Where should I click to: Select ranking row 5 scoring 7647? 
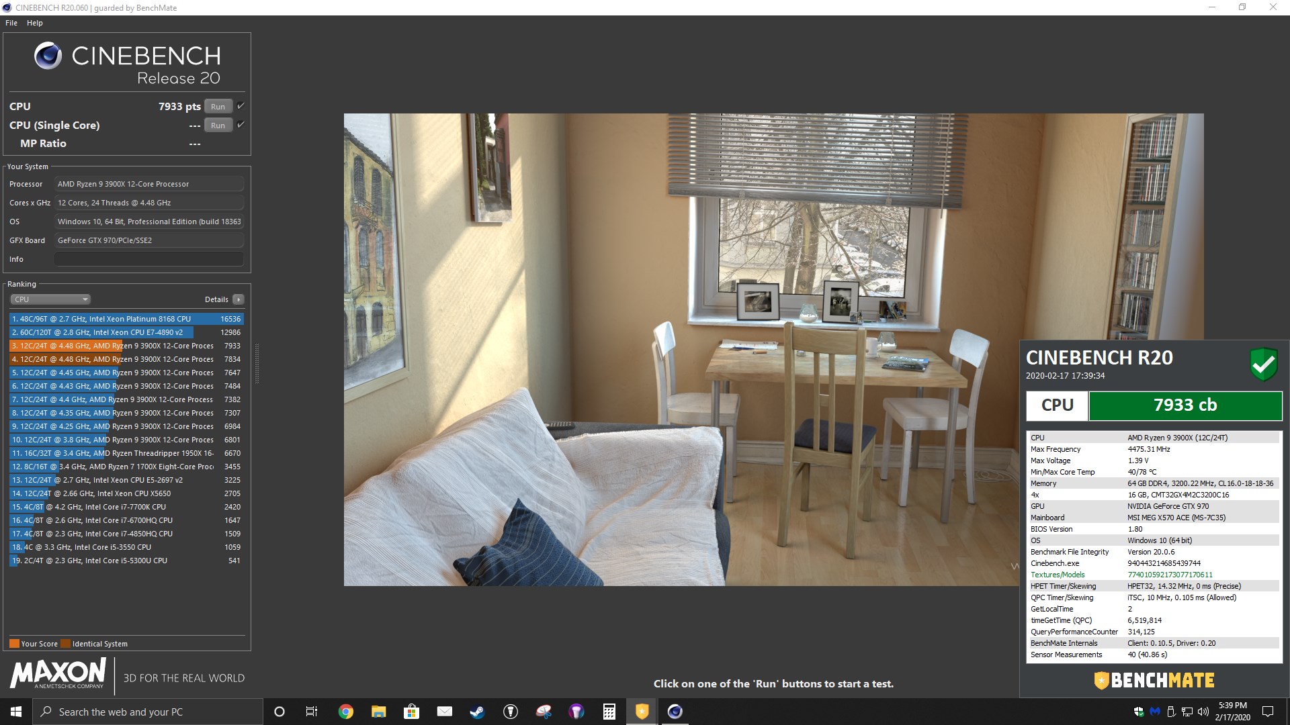(x=126, y=373)
